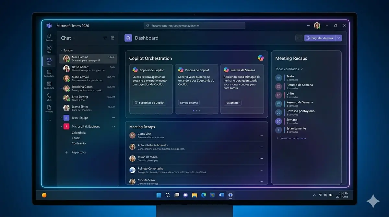
Task: Show hidden icons via tray chevron
Action: (314, 195)
